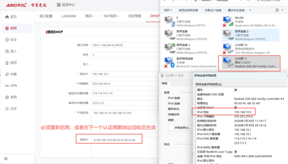Open the view layout options icon in explorer toolbar
This screenshot has width=288, height=164.
[277, 10]
